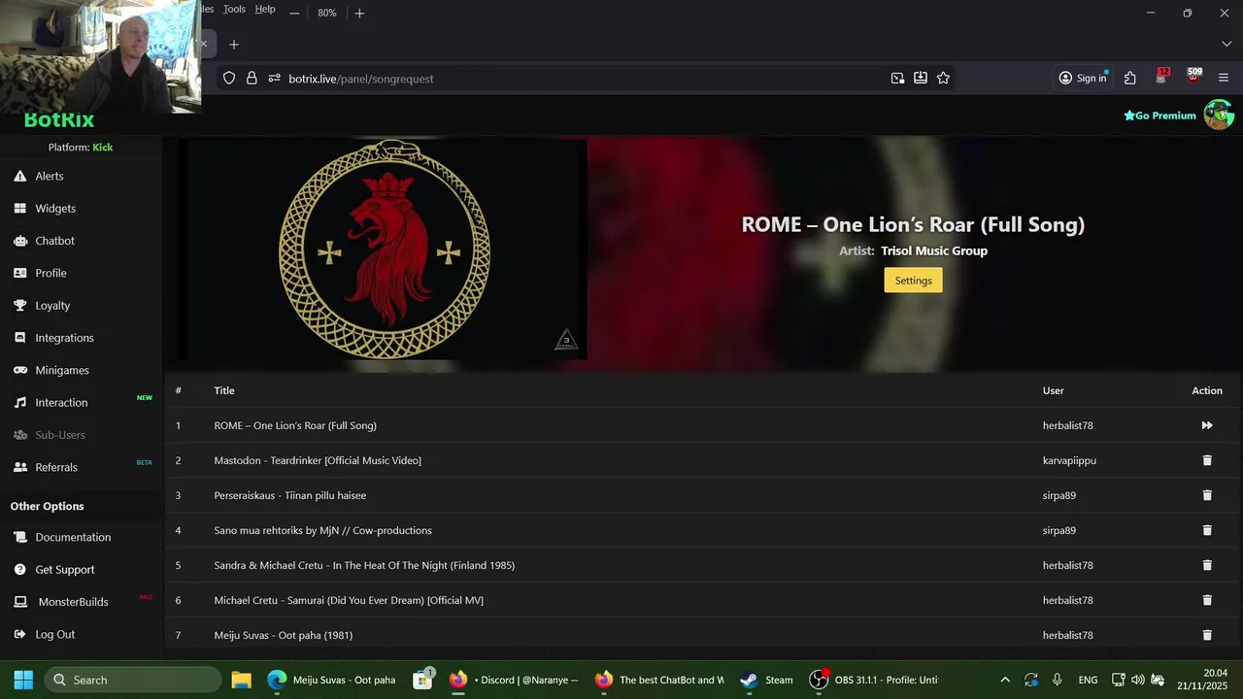Open the taskbar microphone icon
Image resolution: width=1243 pixels, height=699 pixels.
(x=1058, y=680)
